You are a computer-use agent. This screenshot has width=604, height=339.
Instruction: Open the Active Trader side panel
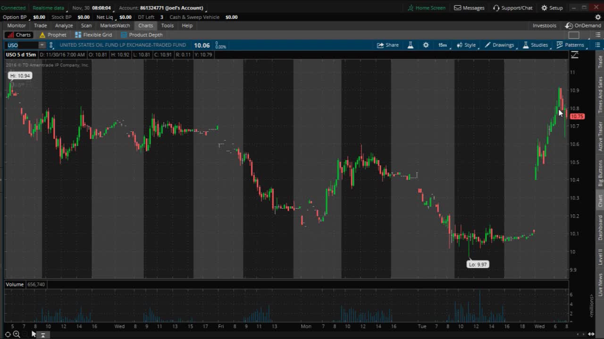click(x=600, y=136)
